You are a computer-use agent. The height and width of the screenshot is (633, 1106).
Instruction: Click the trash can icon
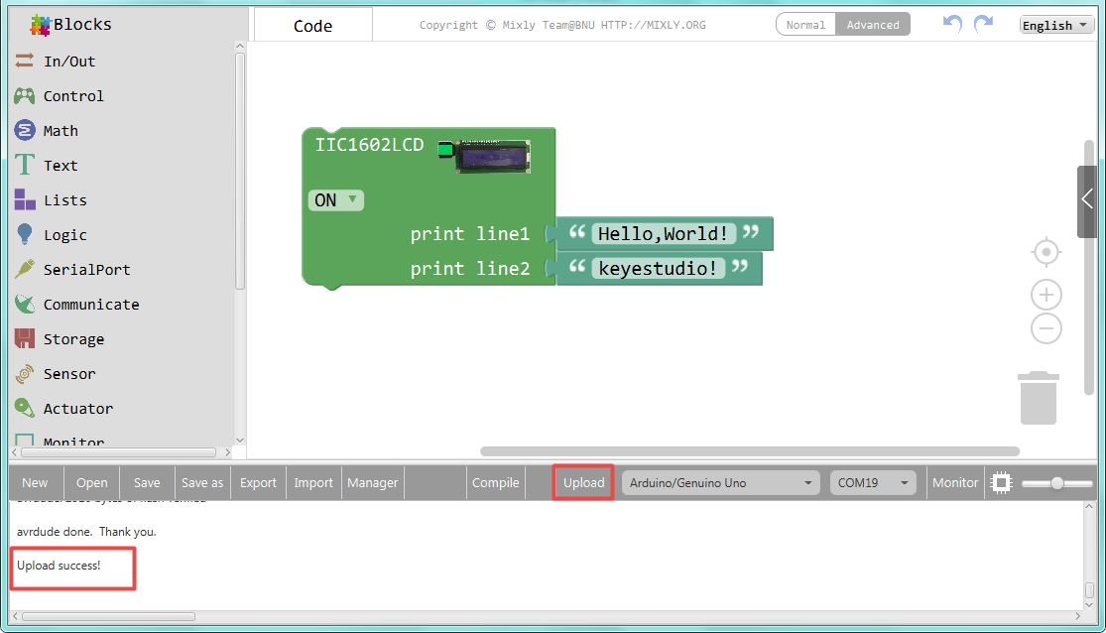click(x=1038, y=397)
